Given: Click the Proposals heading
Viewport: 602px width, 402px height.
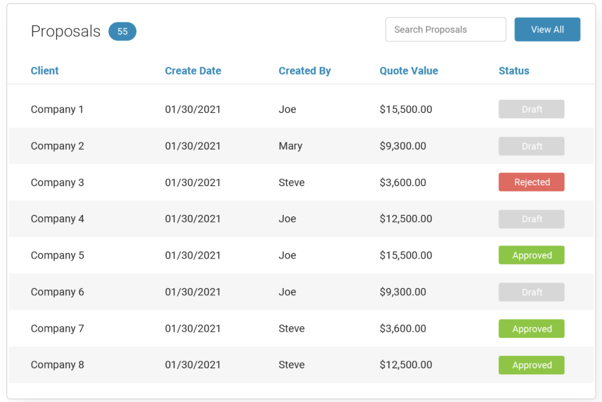Looking at the screenshot, I should [65, 31].
